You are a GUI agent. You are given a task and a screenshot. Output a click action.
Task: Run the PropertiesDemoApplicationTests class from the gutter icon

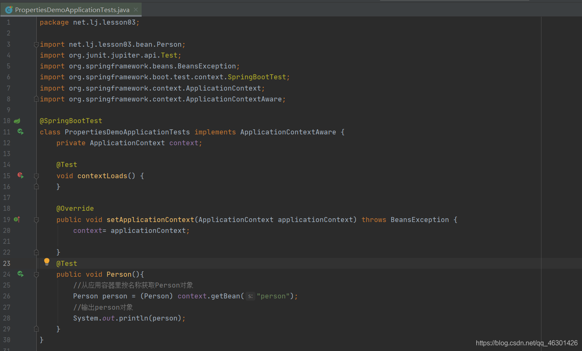coord(20,132)
